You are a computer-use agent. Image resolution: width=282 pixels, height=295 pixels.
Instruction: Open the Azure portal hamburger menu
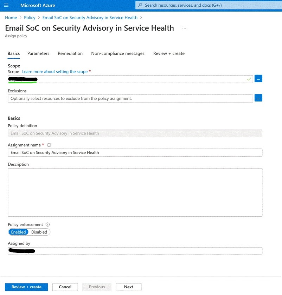click(x=6, y=5)
